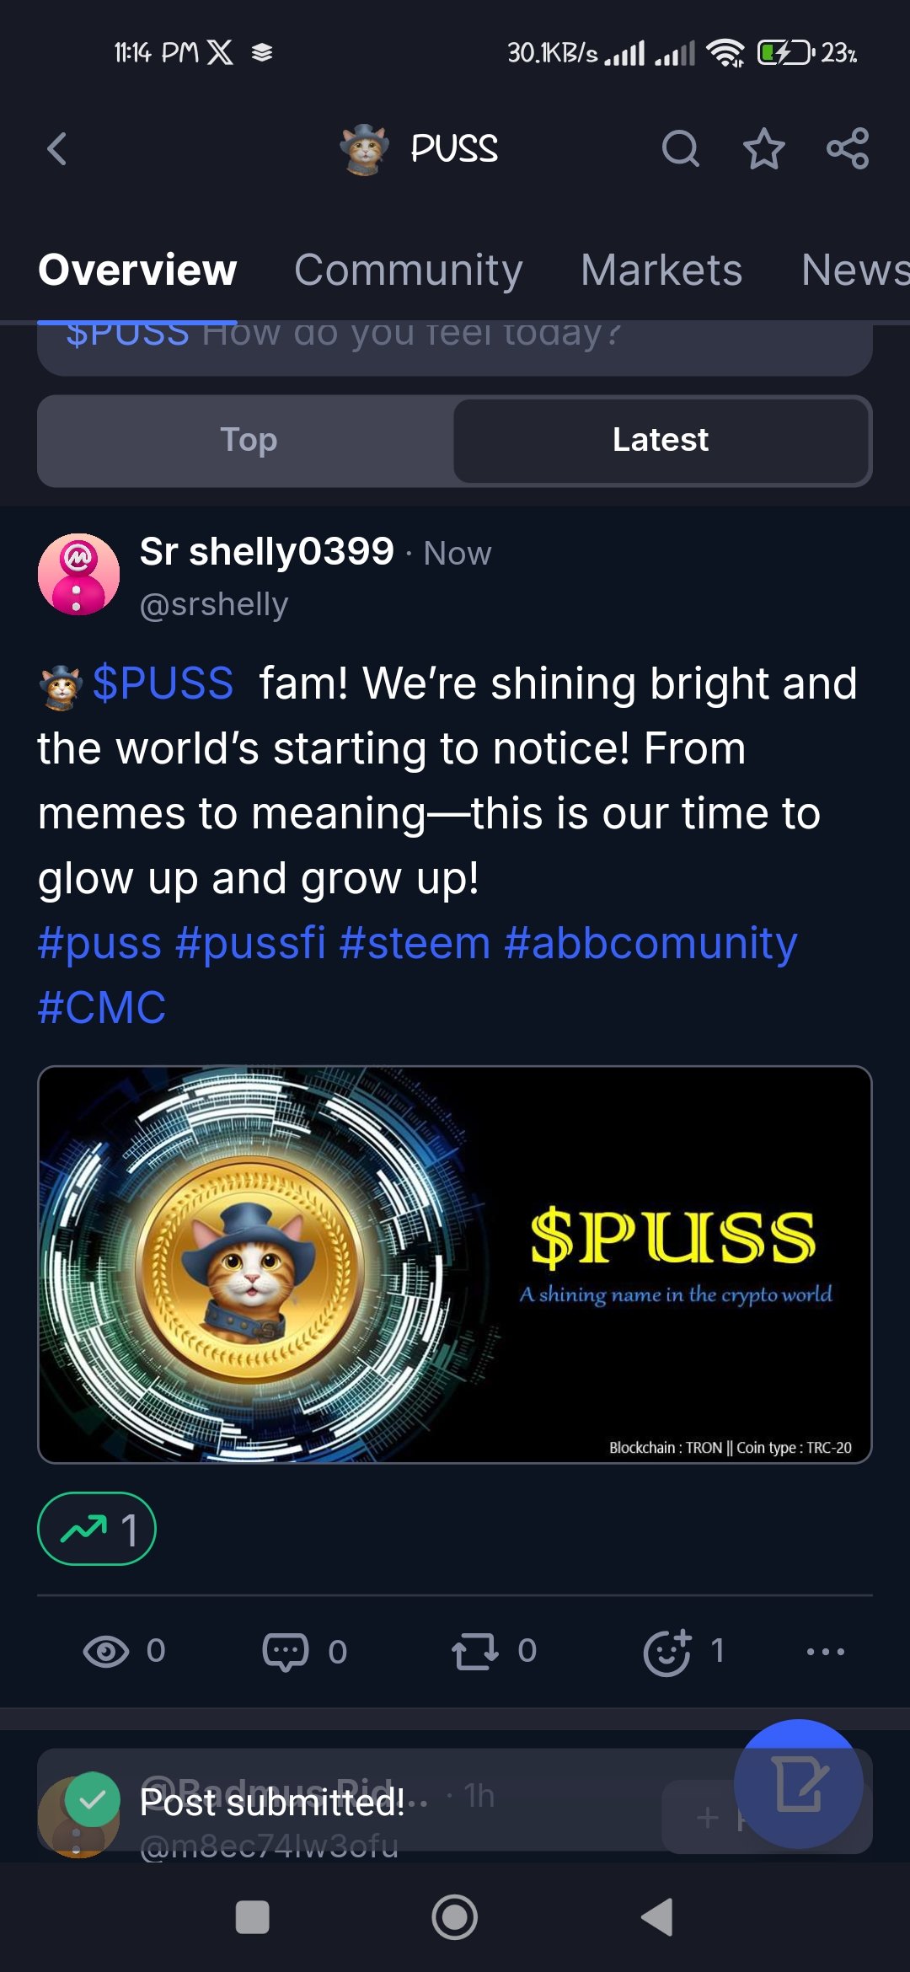This screenshot has width=910, height=1972.
Task: Repost the srshelly post
Action: (x=494, y=1651)
